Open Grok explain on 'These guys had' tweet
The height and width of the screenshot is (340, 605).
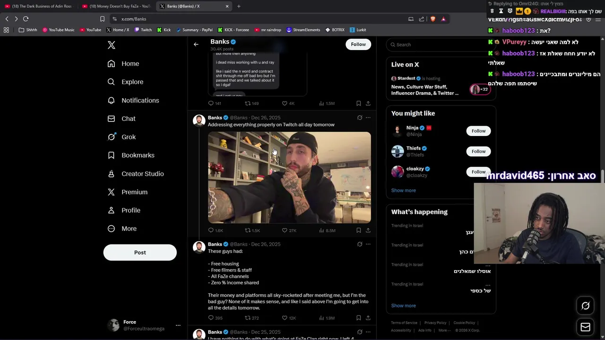[x=360, y=244]
